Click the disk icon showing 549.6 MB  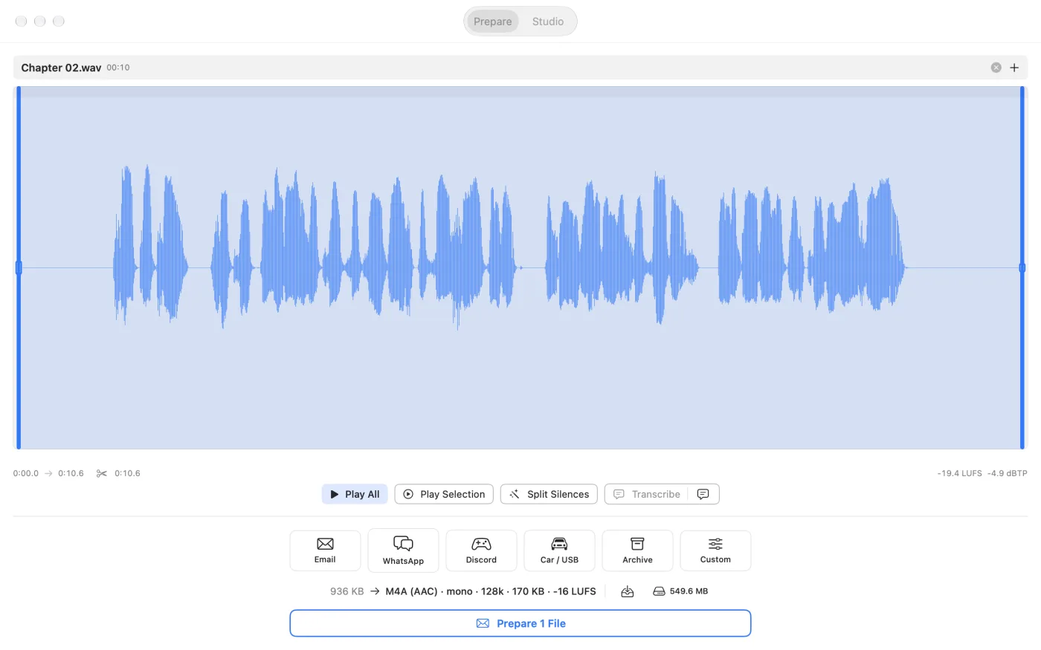tap(659, 591)
